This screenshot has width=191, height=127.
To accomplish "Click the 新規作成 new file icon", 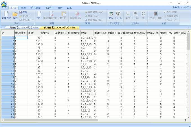I will tap(6, 15).
